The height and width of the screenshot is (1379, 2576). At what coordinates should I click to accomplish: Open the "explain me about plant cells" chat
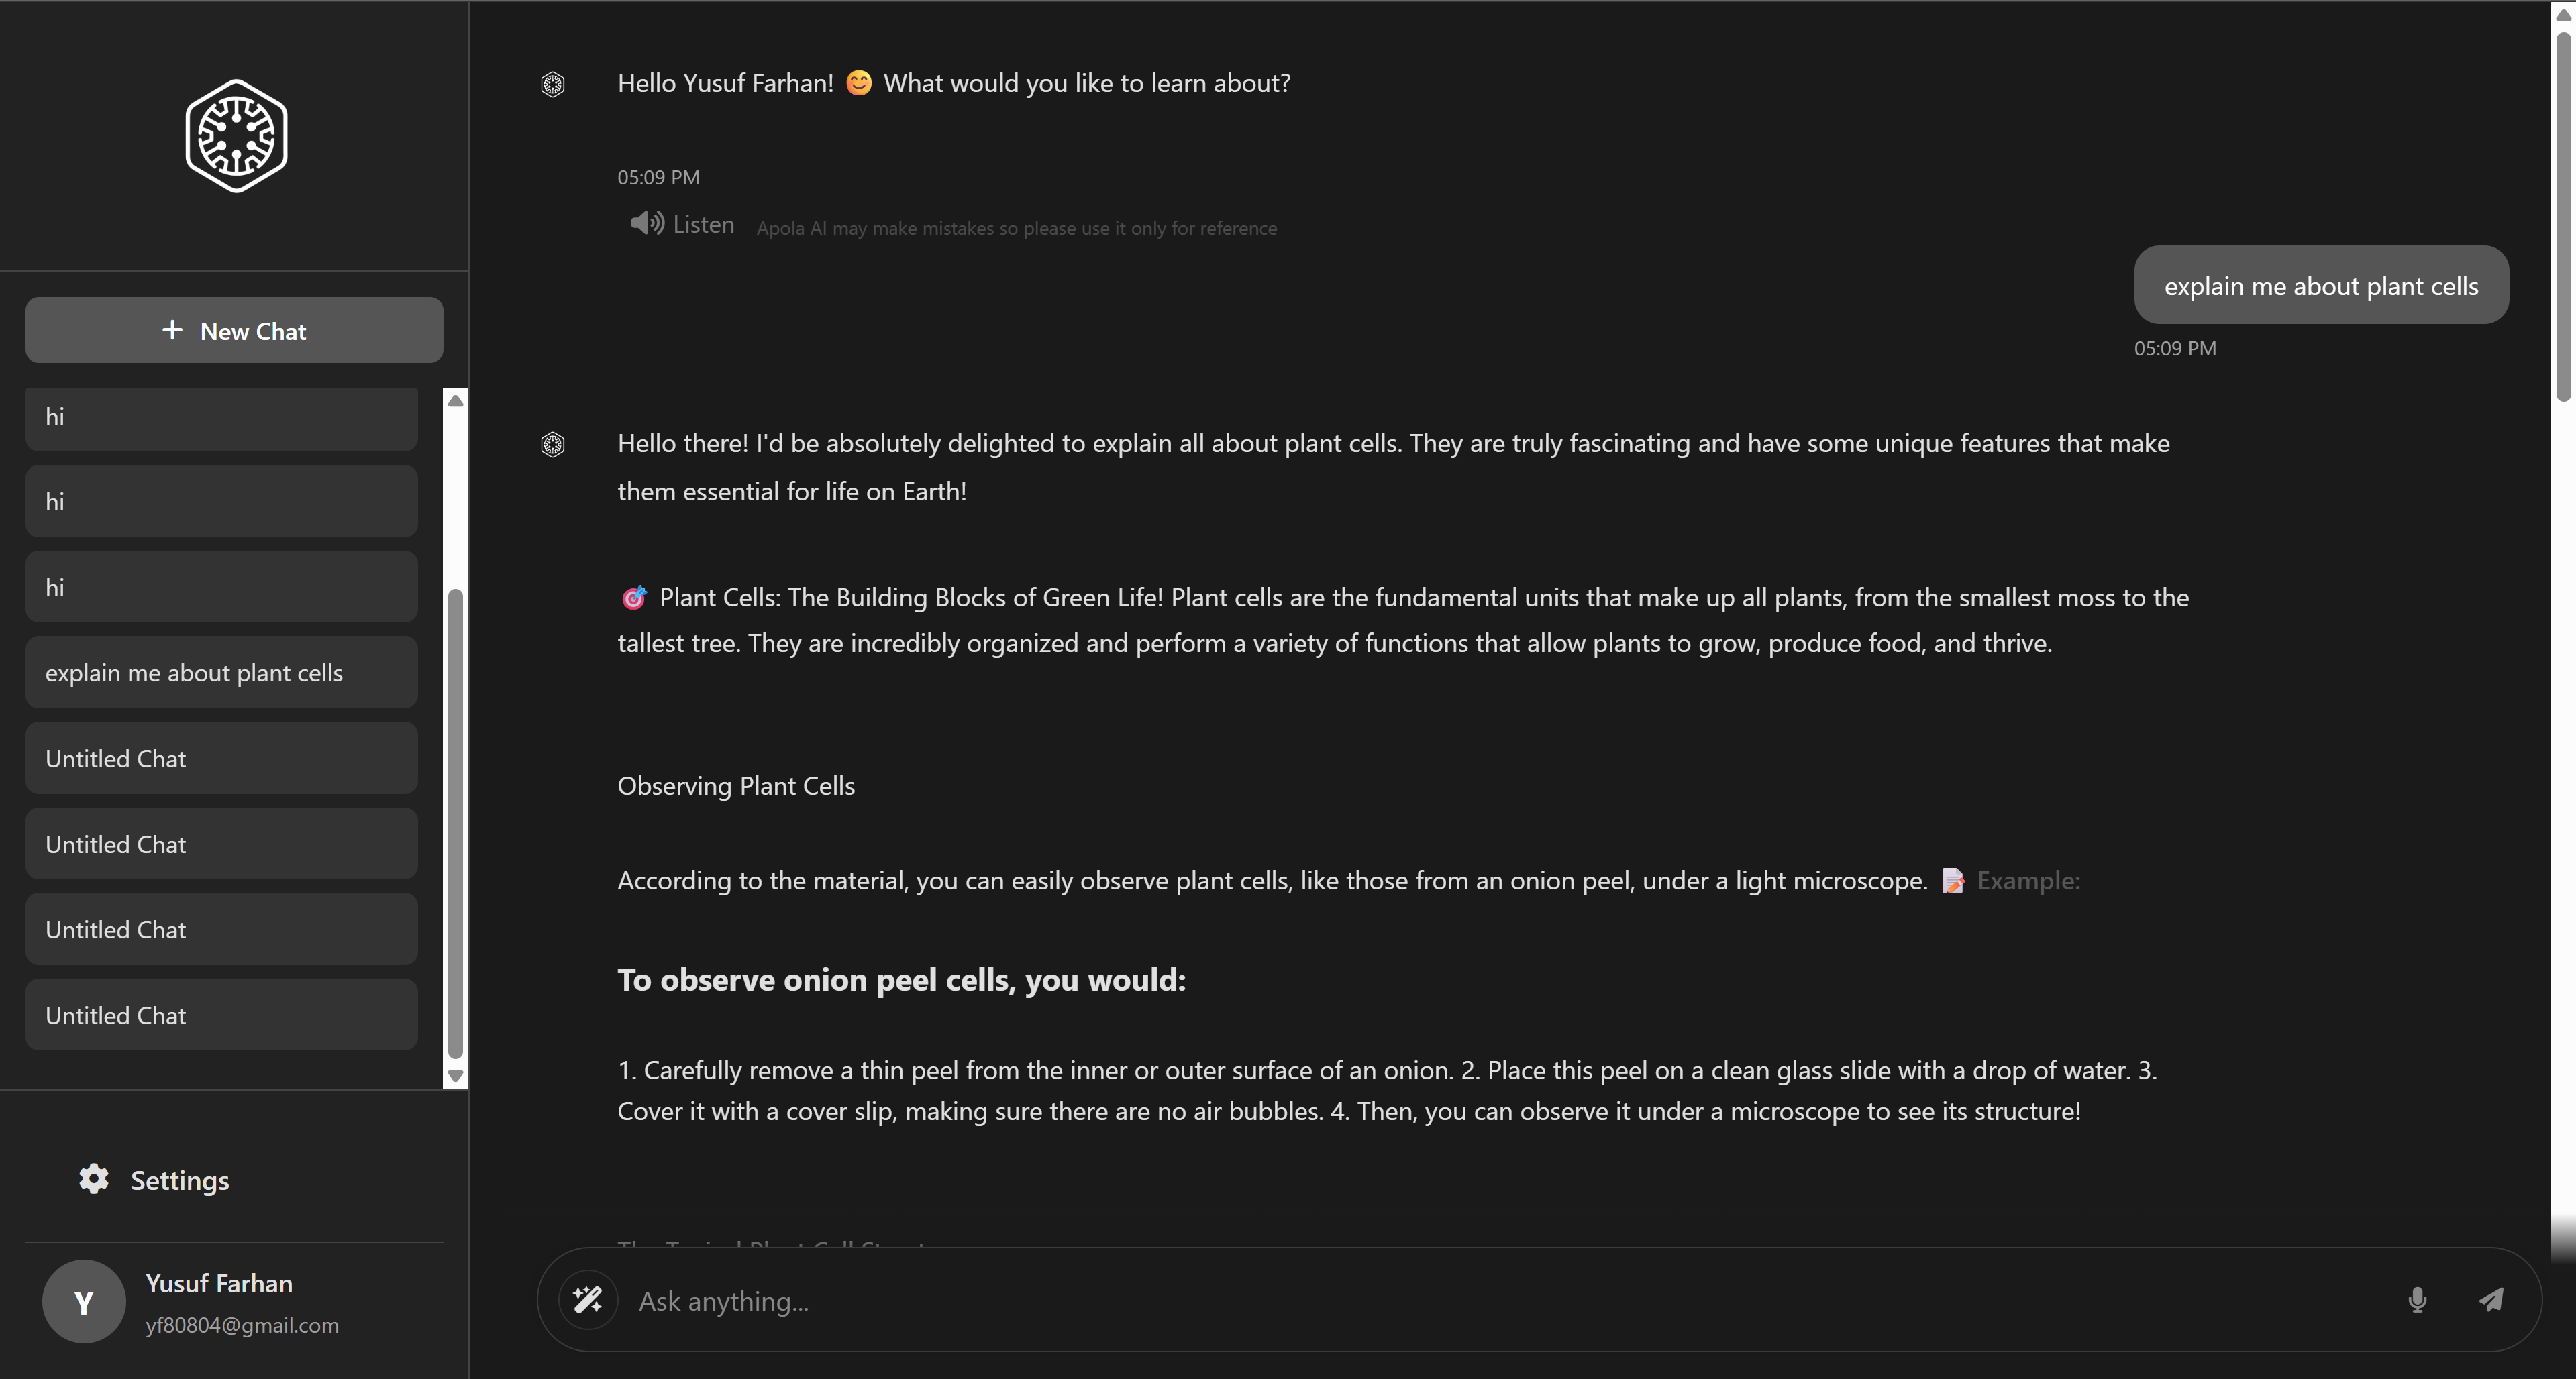point(221,673)
